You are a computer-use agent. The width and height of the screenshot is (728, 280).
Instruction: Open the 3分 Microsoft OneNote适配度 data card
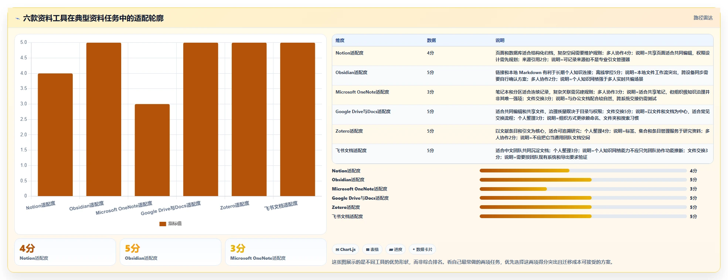pos(276,252)
